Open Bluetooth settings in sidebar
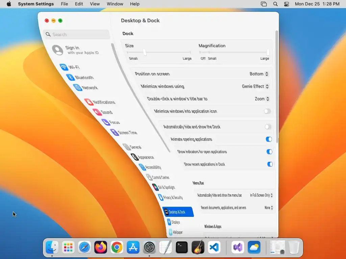This screenshot has height=259, width=346. click(80, 77)
